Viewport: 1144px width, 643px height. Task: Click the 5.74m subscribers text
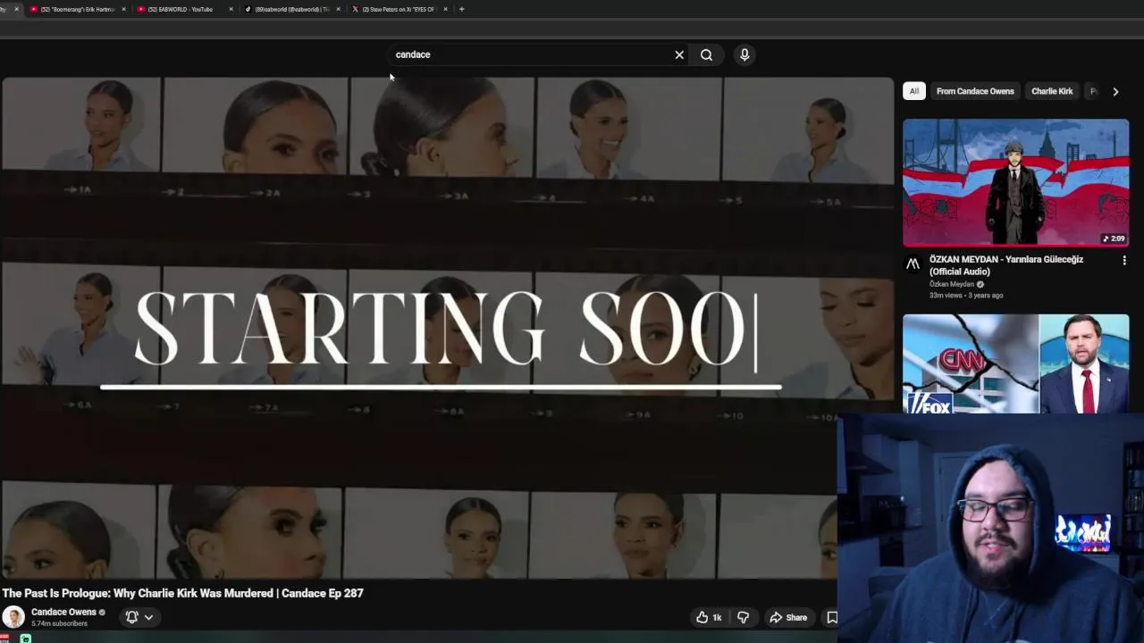[59, 623]
